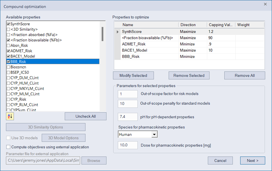Click the A-Z sort icon button

[10, 116]
